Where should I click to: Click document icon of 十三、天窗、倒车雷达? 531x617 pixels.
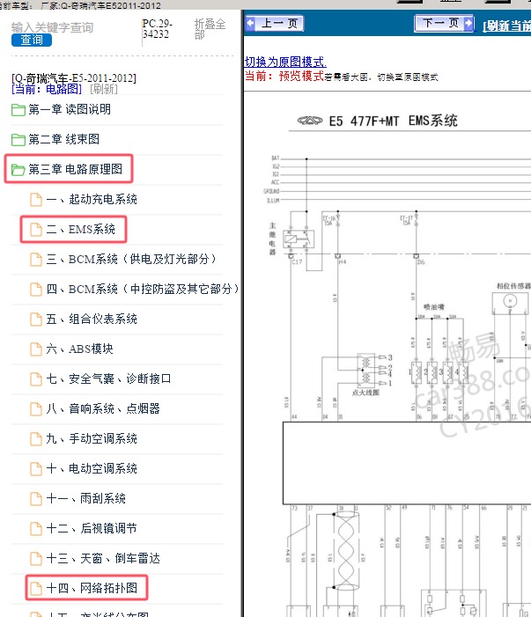pyautogui.click(x=36, y=558)
